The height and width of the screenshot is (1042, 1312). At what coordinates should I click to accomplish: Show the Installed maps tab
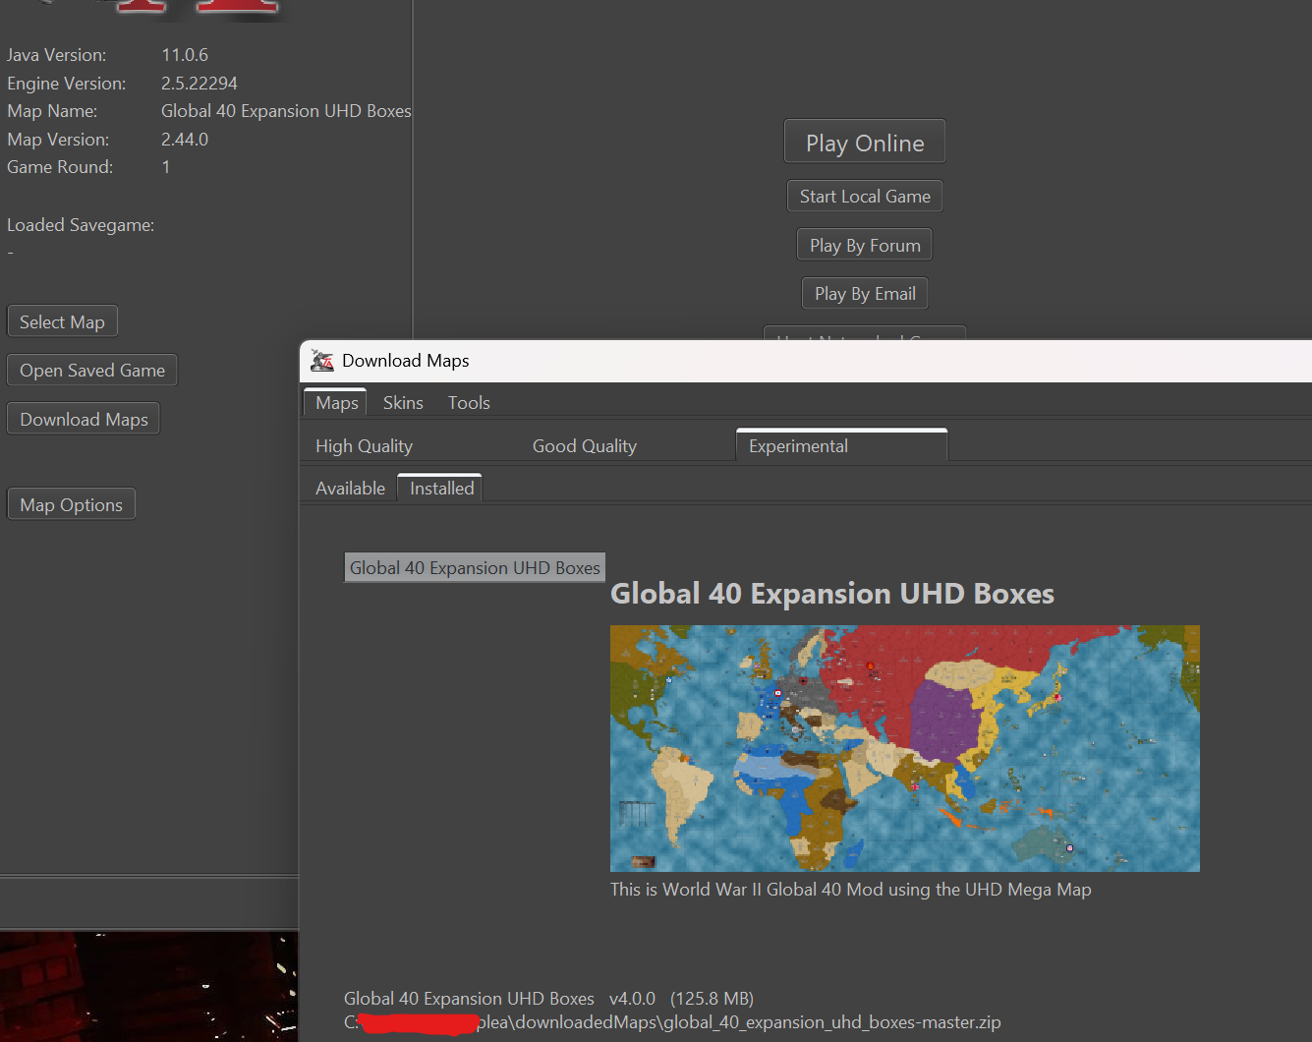click(x=441, y=489)
